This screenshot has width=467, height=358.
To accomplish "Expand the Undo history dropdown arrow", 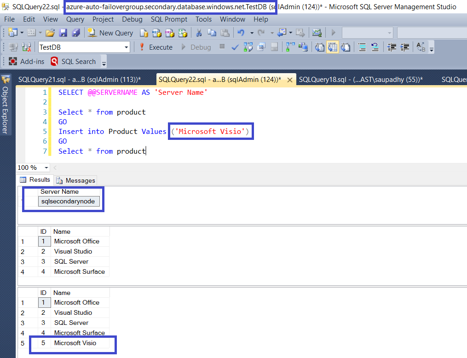I will click(x=252, y=33).
